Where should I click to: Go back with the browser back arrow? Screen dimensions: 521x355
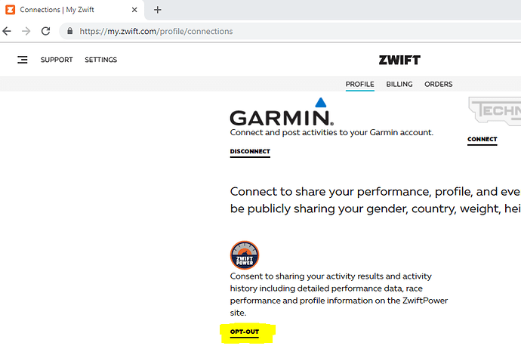(x=7, y=31)
